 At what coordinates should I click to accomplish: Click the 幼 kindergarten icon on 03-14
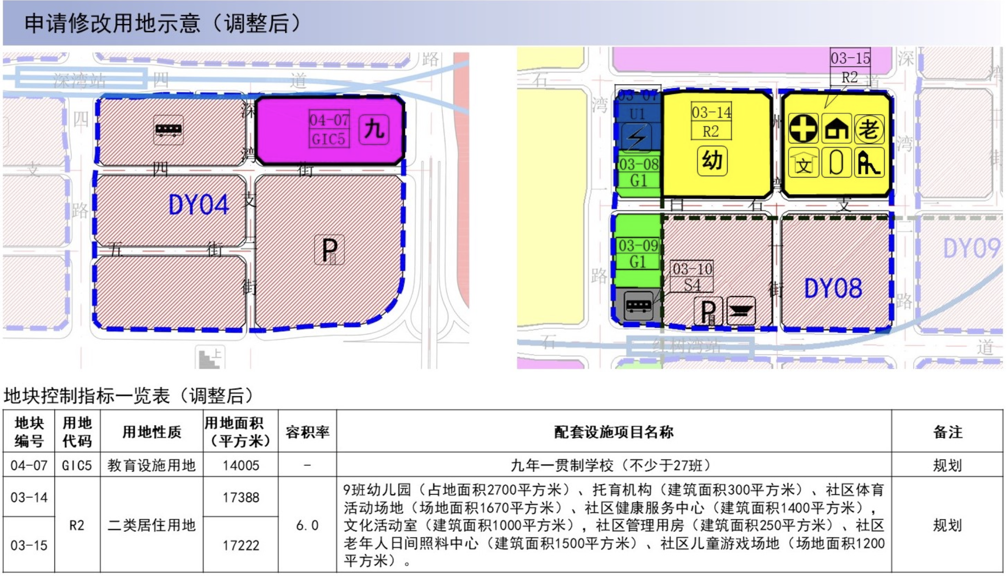(712, 161)
